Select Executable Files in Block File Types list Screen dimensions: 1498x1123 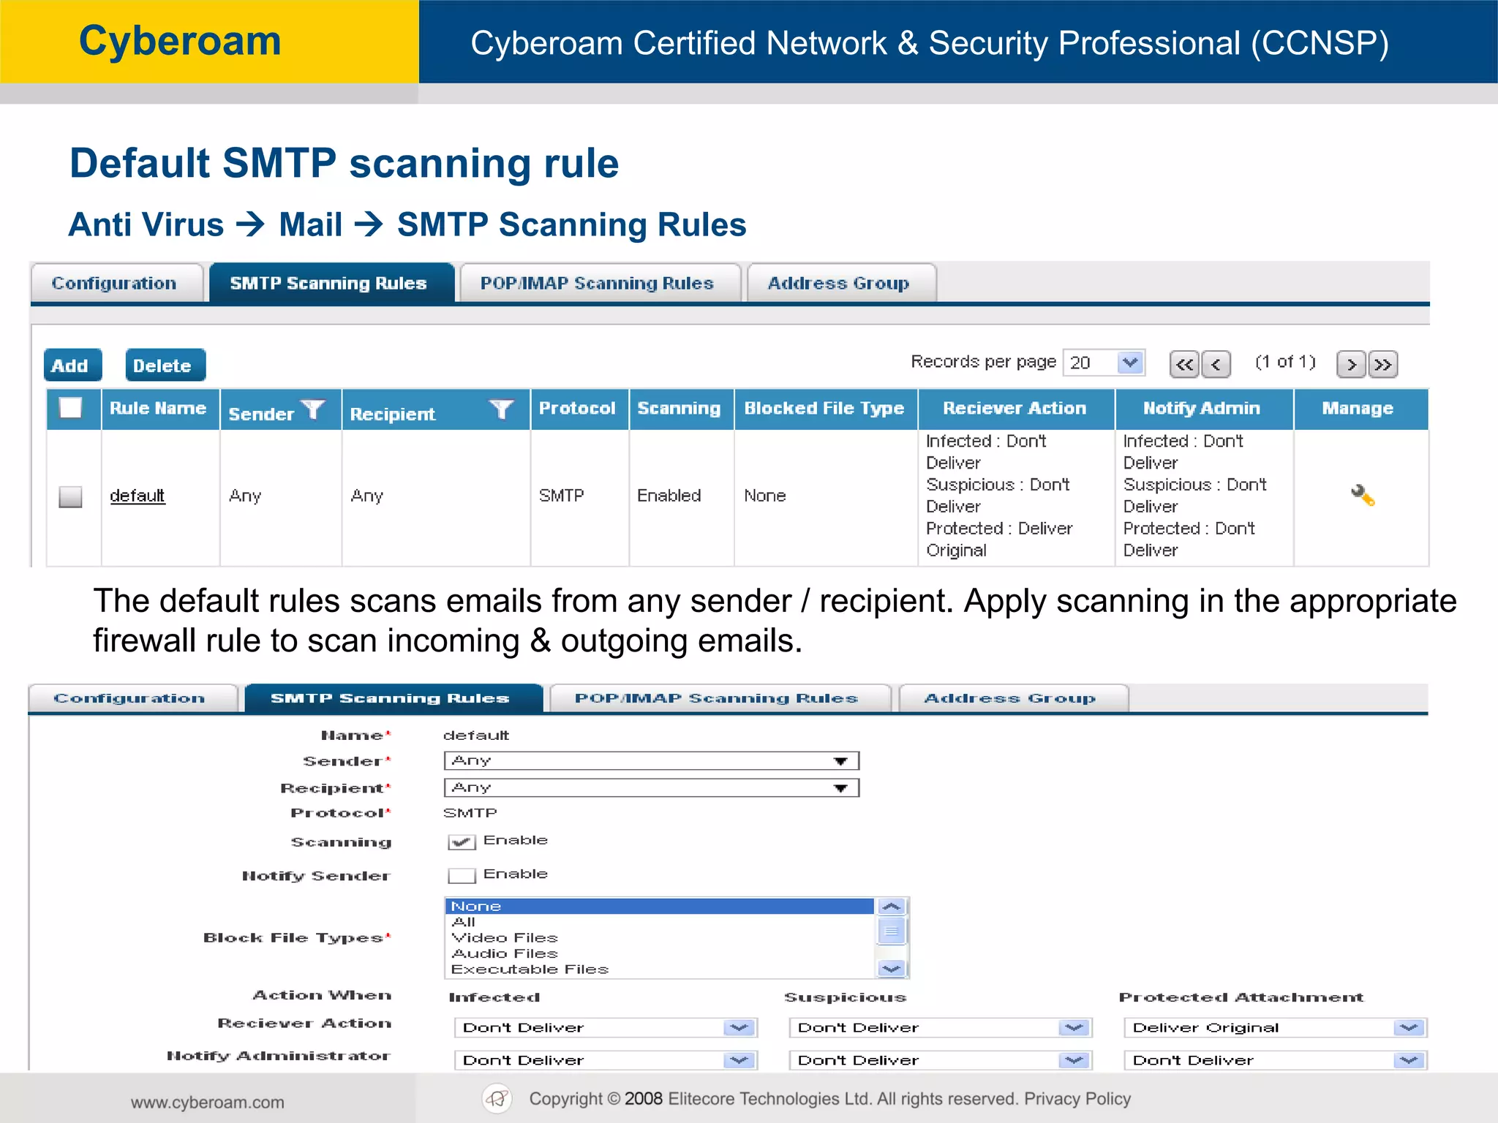coord(659,969)
